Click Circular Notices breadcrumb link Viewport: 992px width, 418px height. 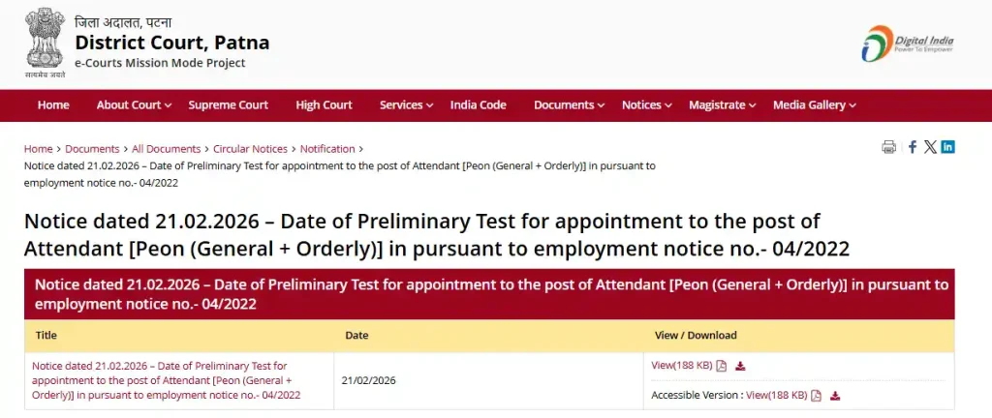250,149
